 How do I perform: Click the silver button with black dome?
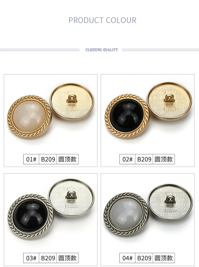coord(31,217)
